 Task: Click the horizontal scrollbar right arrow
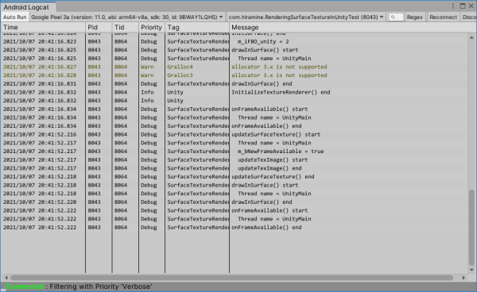tap(463, 278)
